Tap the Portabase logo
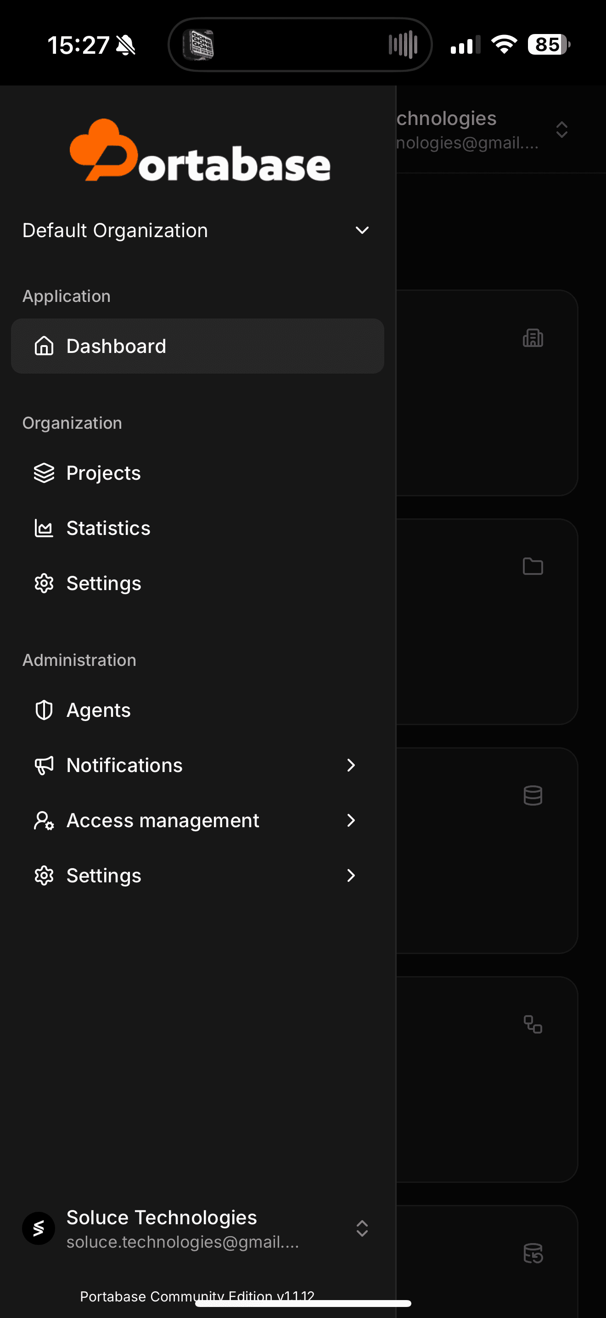The width and height of the screenshot is (606, 1318). (200, 151)
